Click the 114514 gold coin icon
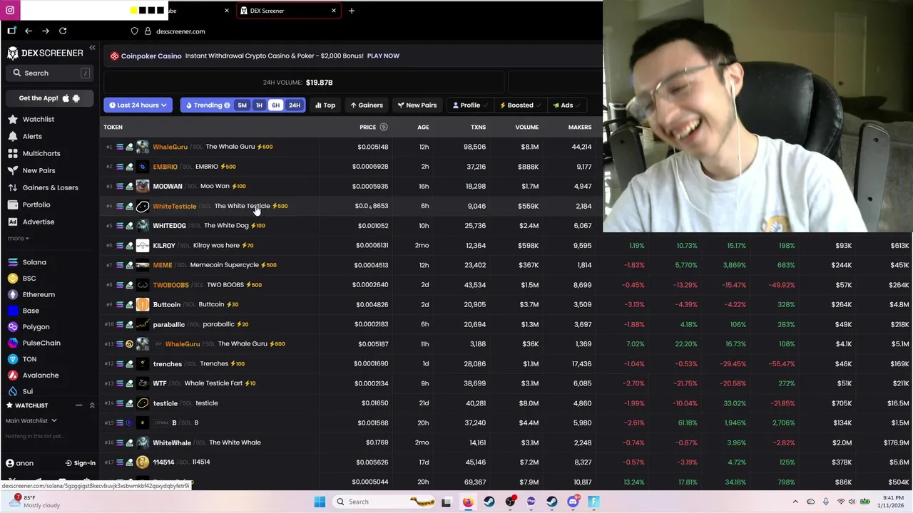Screen dimensions: 913x513 coord(143,462)
